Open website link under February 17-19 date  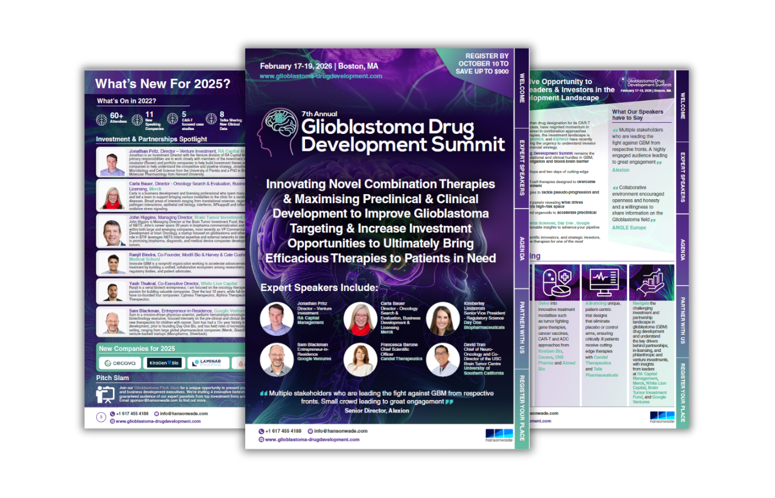click(x=321, y=76)
